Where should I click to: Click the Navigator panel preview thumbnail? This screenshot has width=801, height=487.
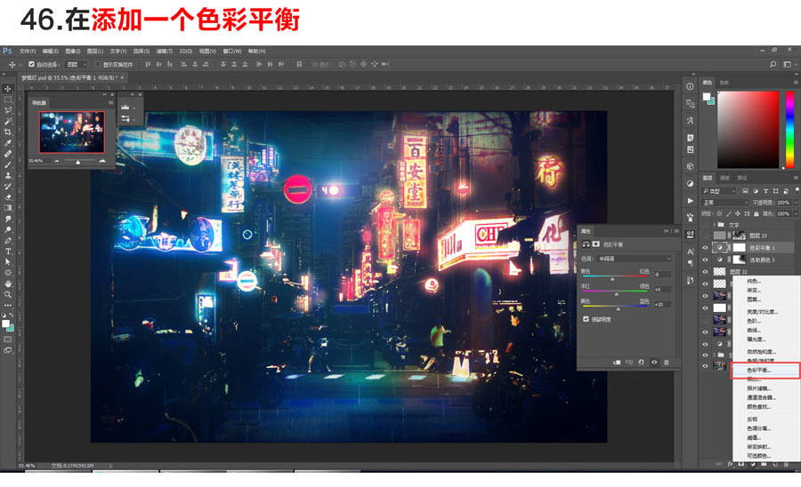click(71, 132)
